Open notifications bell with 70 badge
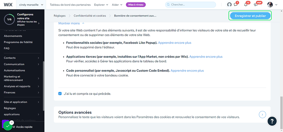The image size is (283, 132). tap(246, 5)
